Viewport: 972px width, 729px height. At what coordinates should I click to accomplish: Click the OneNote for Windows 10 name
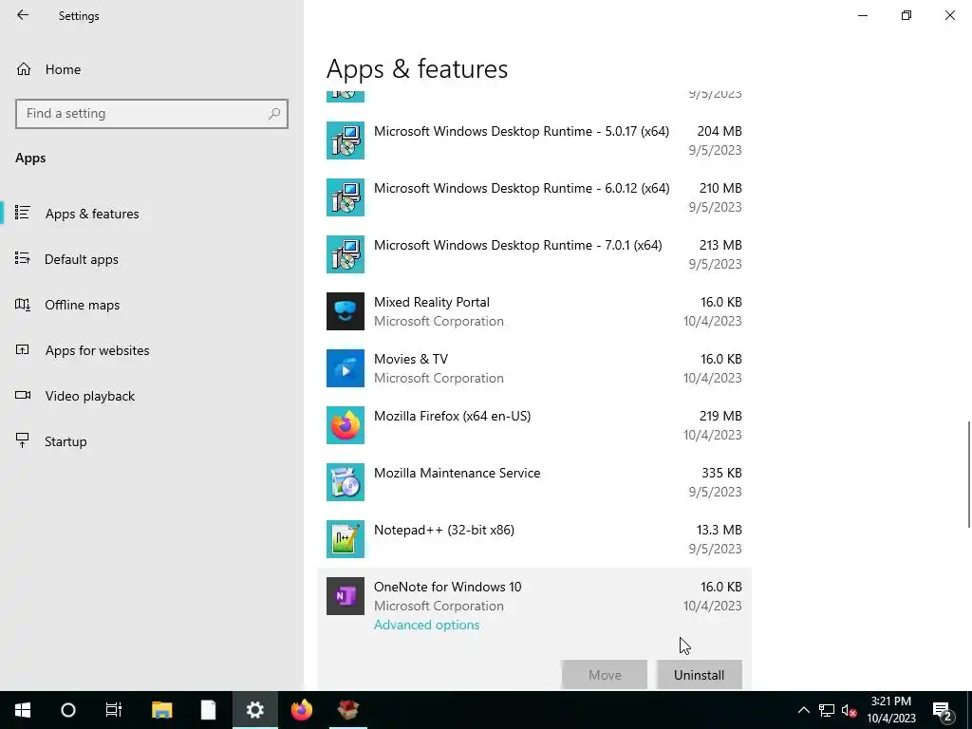(448, 587)
